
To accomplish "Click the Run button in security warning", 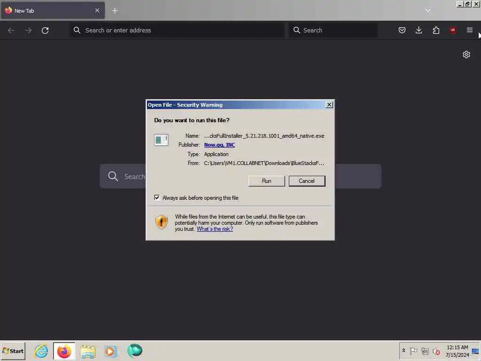I will click(x=266, y=181).
